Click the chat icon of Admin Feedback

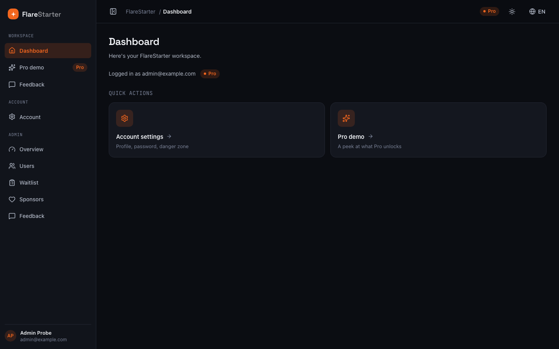pos(12,216)
